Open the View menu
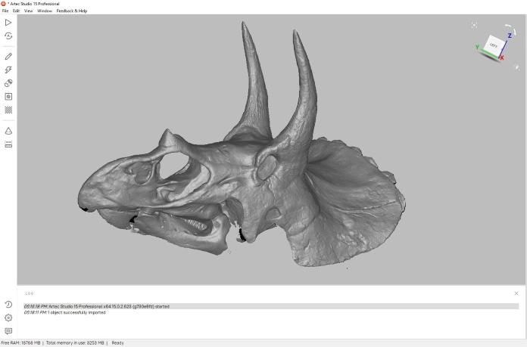 28,11
